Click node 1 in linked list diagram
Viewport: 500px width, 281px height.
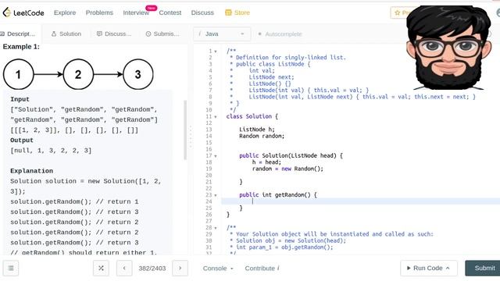tap(18, 74)
